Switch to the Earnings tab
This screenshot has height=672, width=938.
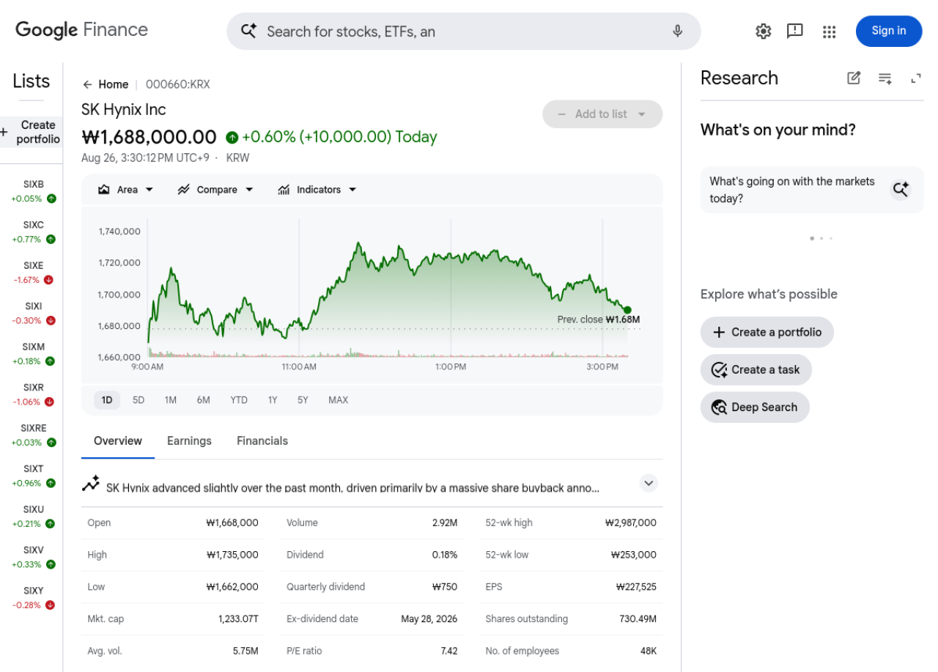[189, 441]
